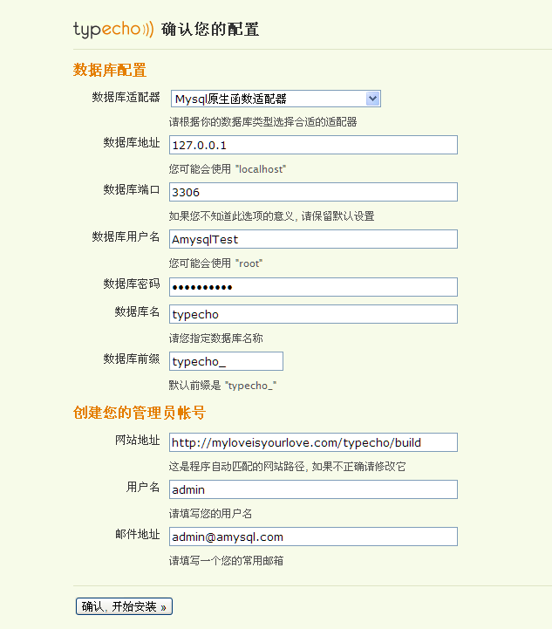The image size is (552, 629).
Task: Focus the database port field showing 3306
Action: [312, 192]
